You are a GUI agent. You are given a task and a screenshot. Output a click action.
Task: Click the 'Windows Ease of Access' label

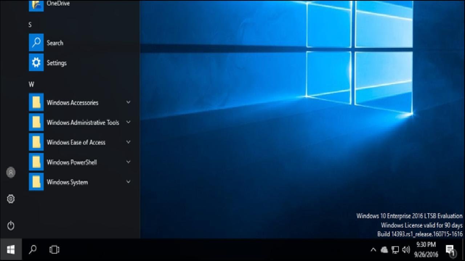pos(76,142)
